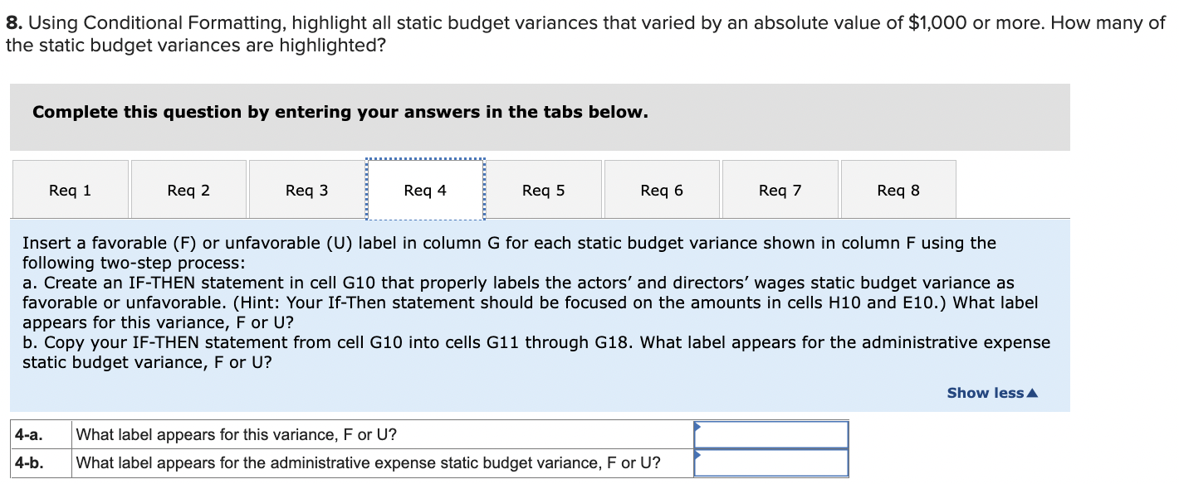Image resolution: width=1179 pixels, height=484 pixels.
Task: Select the currently active Req 4 tab
Action: [x=425, y=189]
